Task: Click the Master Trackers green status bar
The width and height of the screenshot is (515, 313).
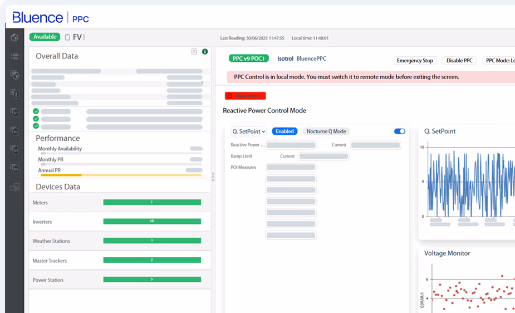Action: [x=152, y=260]
